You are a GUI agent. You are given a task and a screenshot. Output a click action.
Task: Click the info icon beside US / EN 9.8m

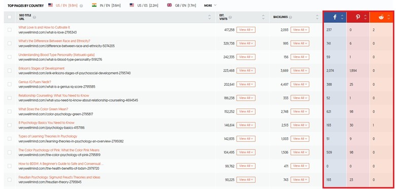click(x=81, y=6)
